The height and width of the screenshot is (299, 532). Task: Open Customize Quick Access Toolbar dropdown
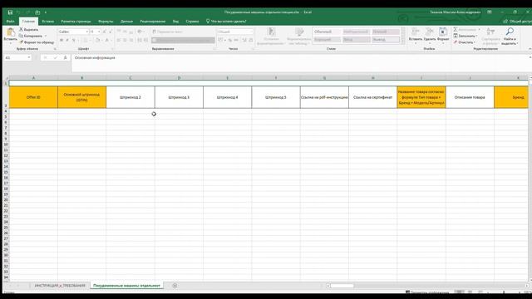(46, 12)
